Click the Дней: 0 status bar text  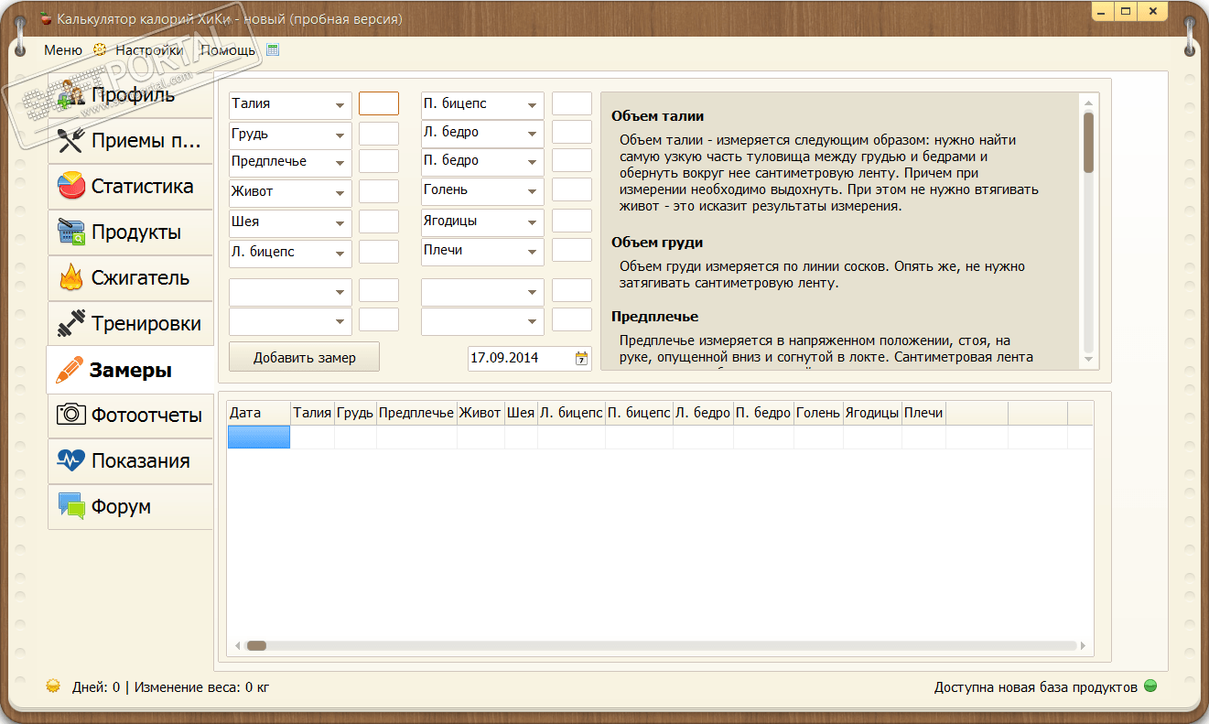96,686
